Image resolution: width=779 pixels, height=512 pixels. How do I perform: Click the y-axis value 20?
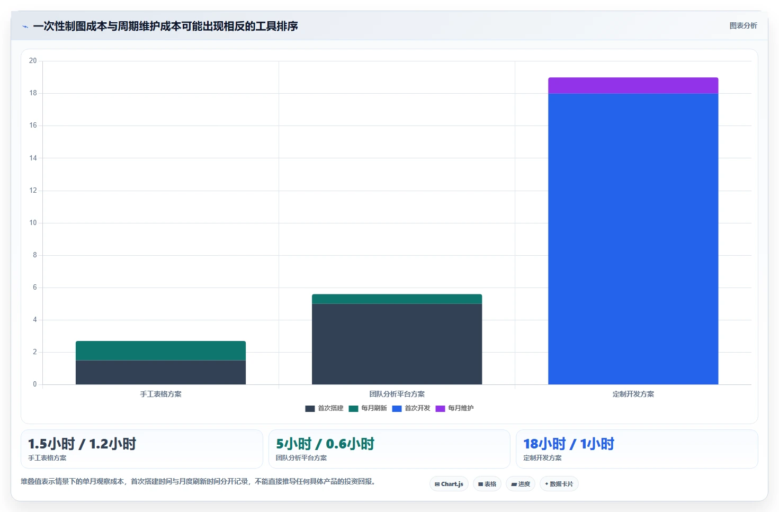33,61
